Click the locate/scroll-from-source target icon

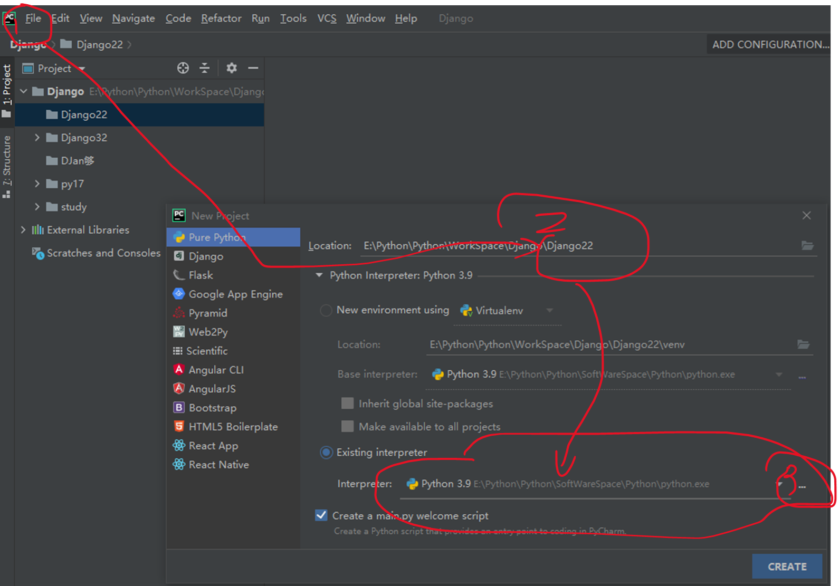click(x=183, y=68)
